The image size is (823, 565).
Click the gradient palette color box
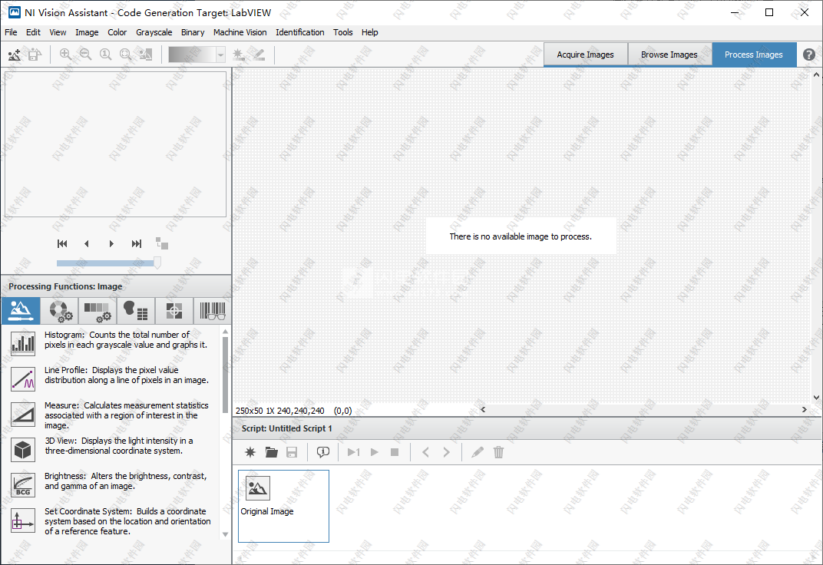point(192,55)
